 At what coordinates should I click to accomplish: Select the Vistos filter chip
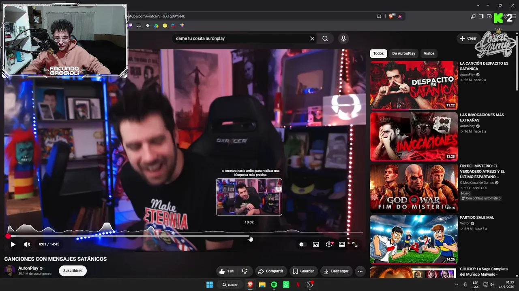429,53
